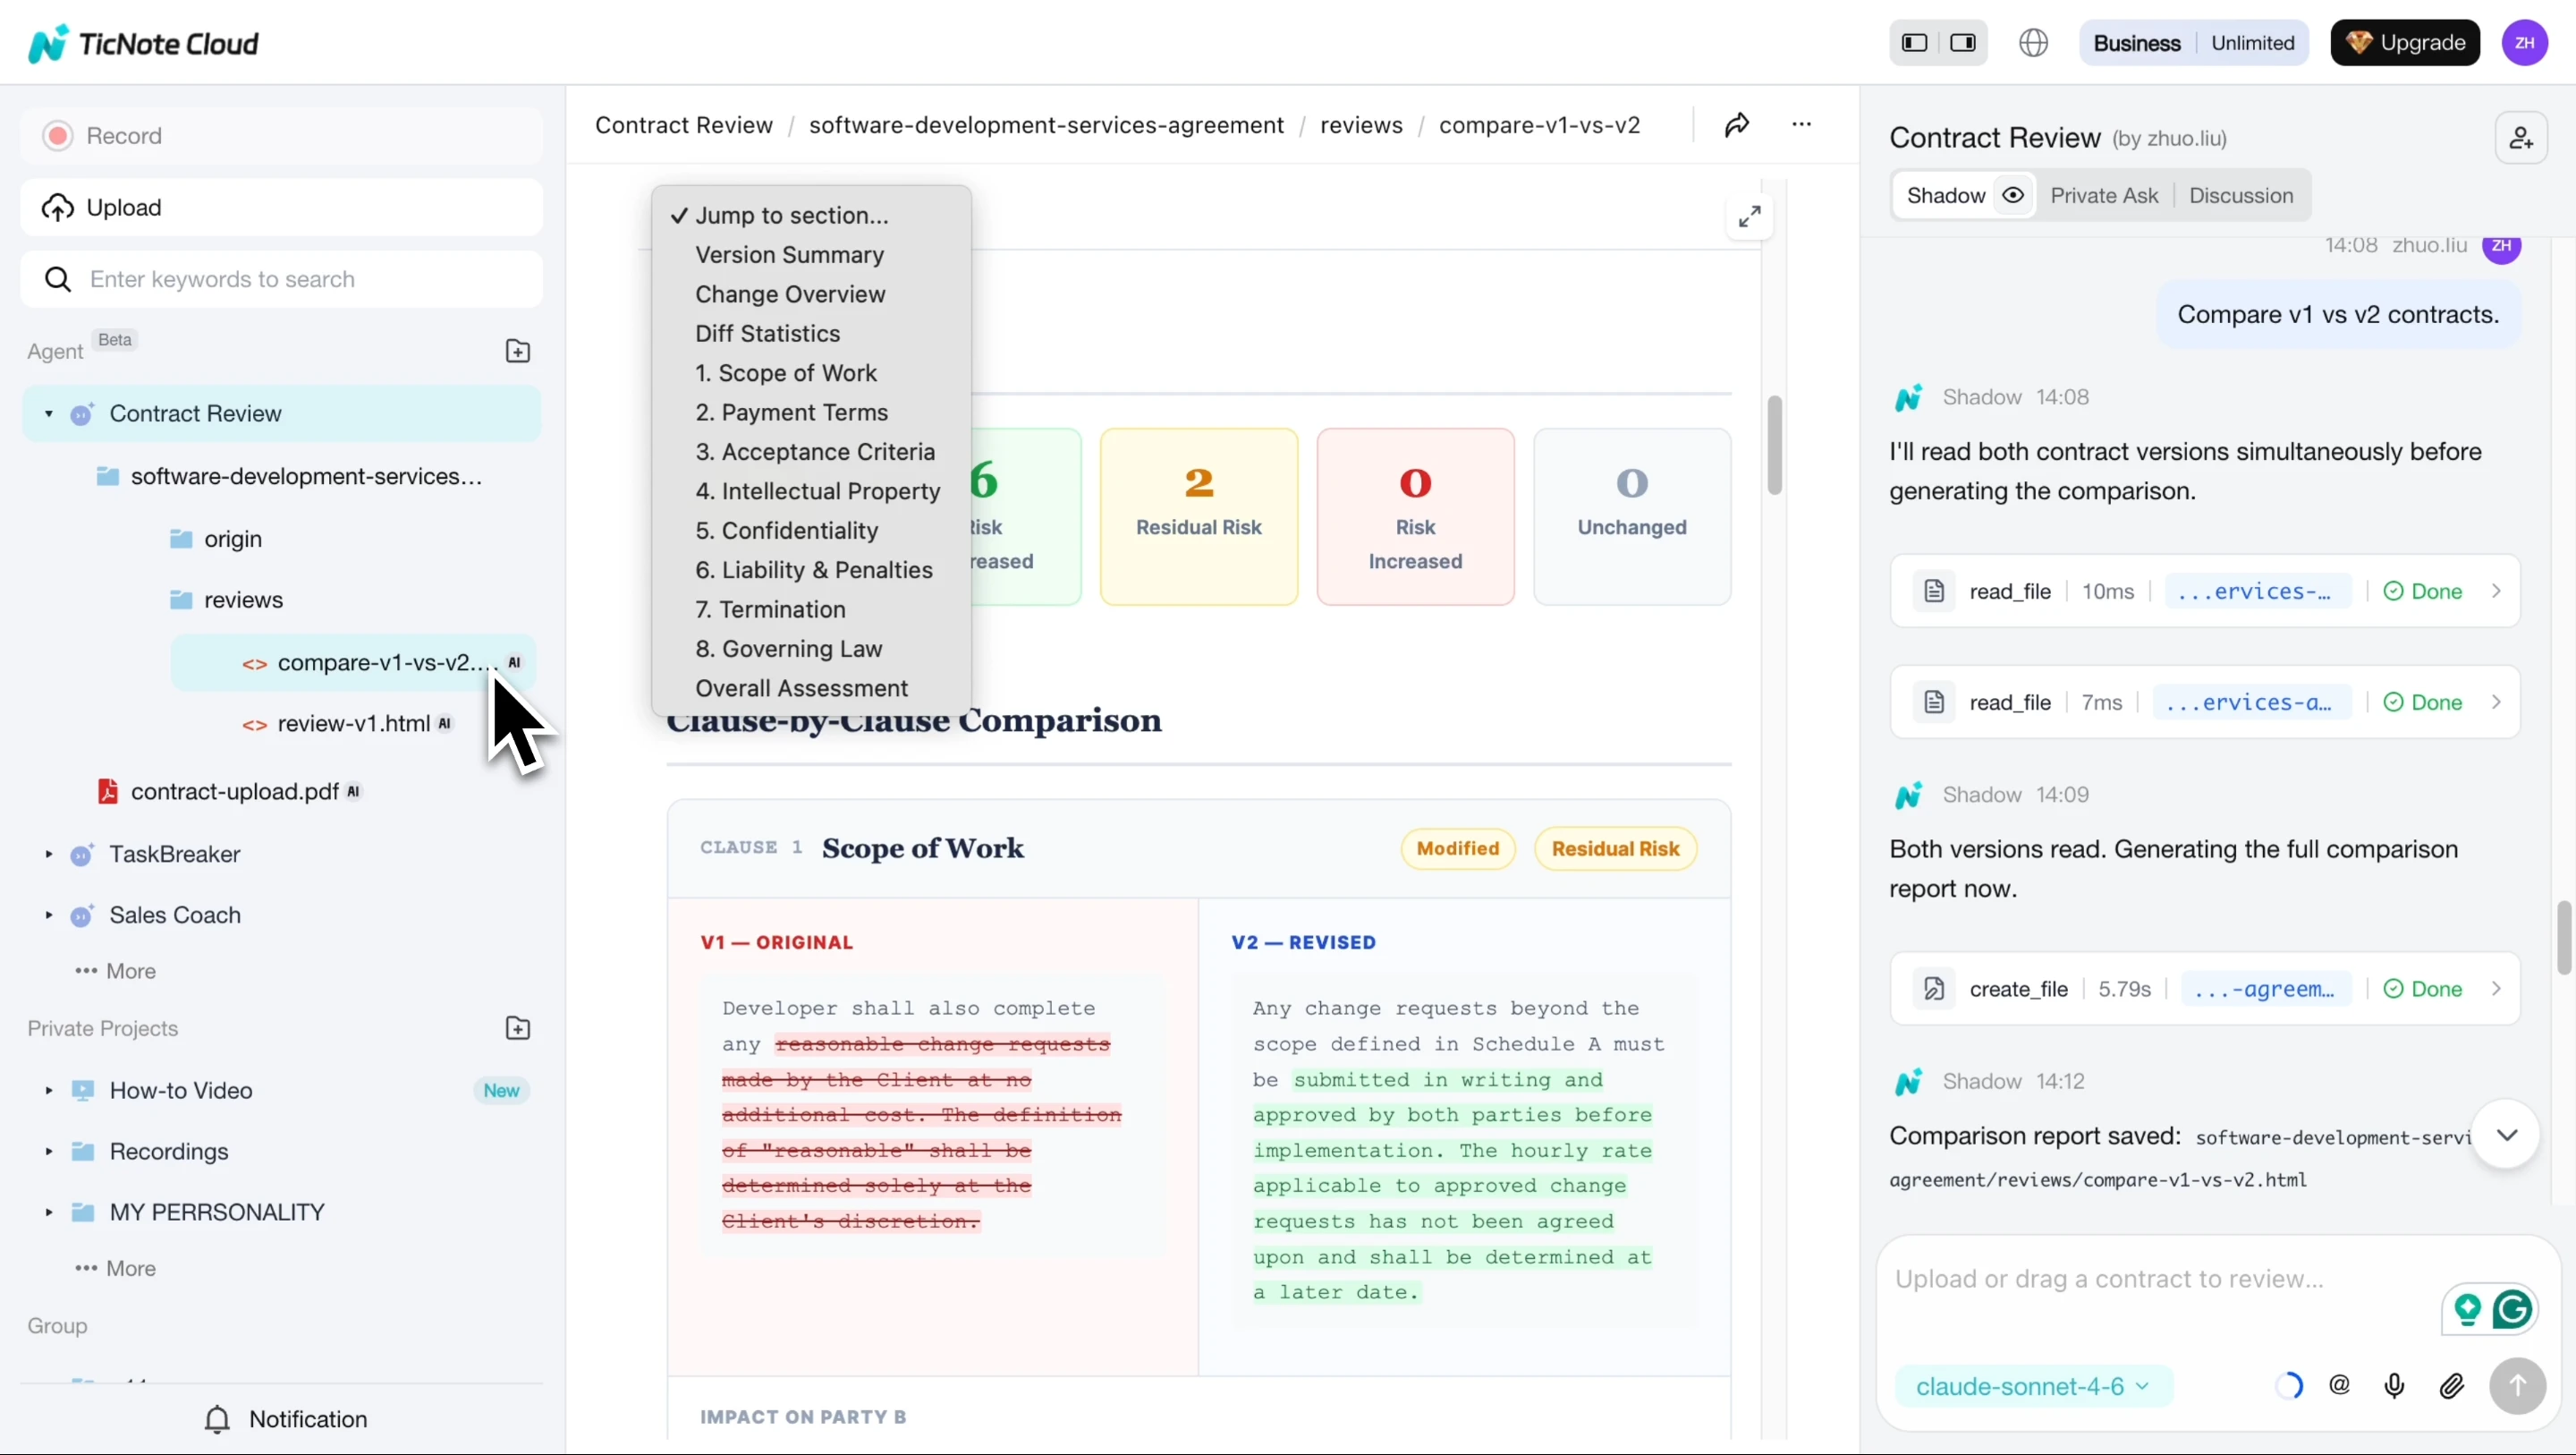Click the read_file 10ms document icon

[1934, 591]
